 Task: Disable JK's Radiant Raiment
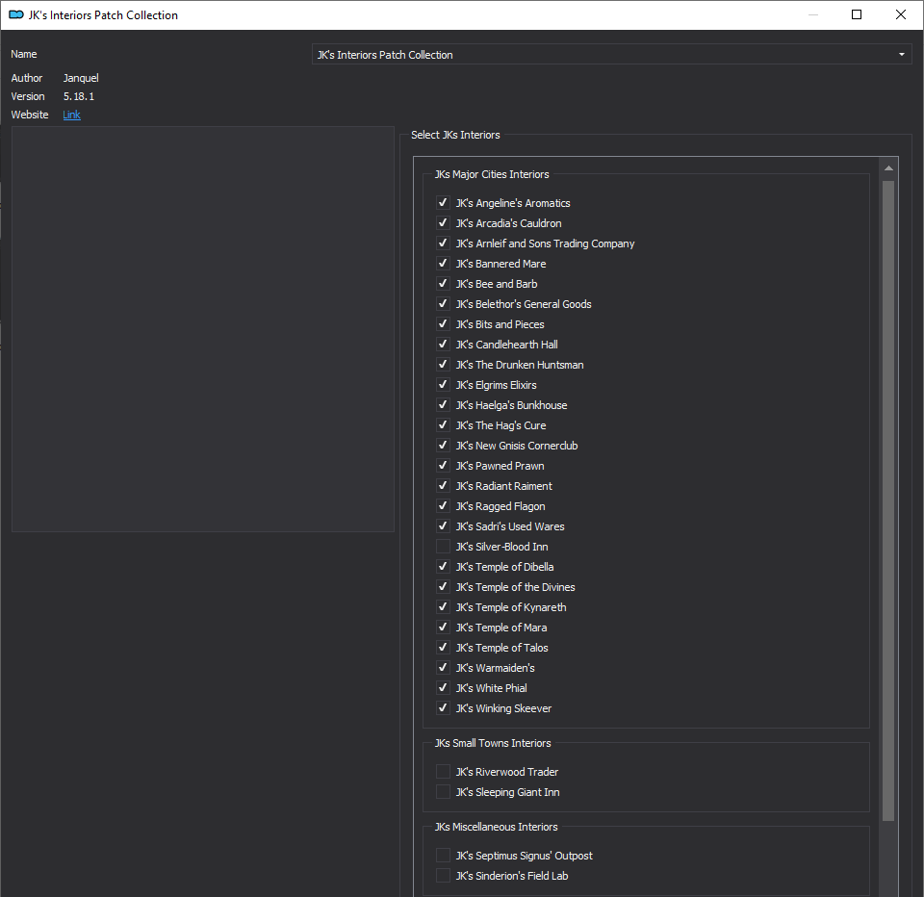443,486
